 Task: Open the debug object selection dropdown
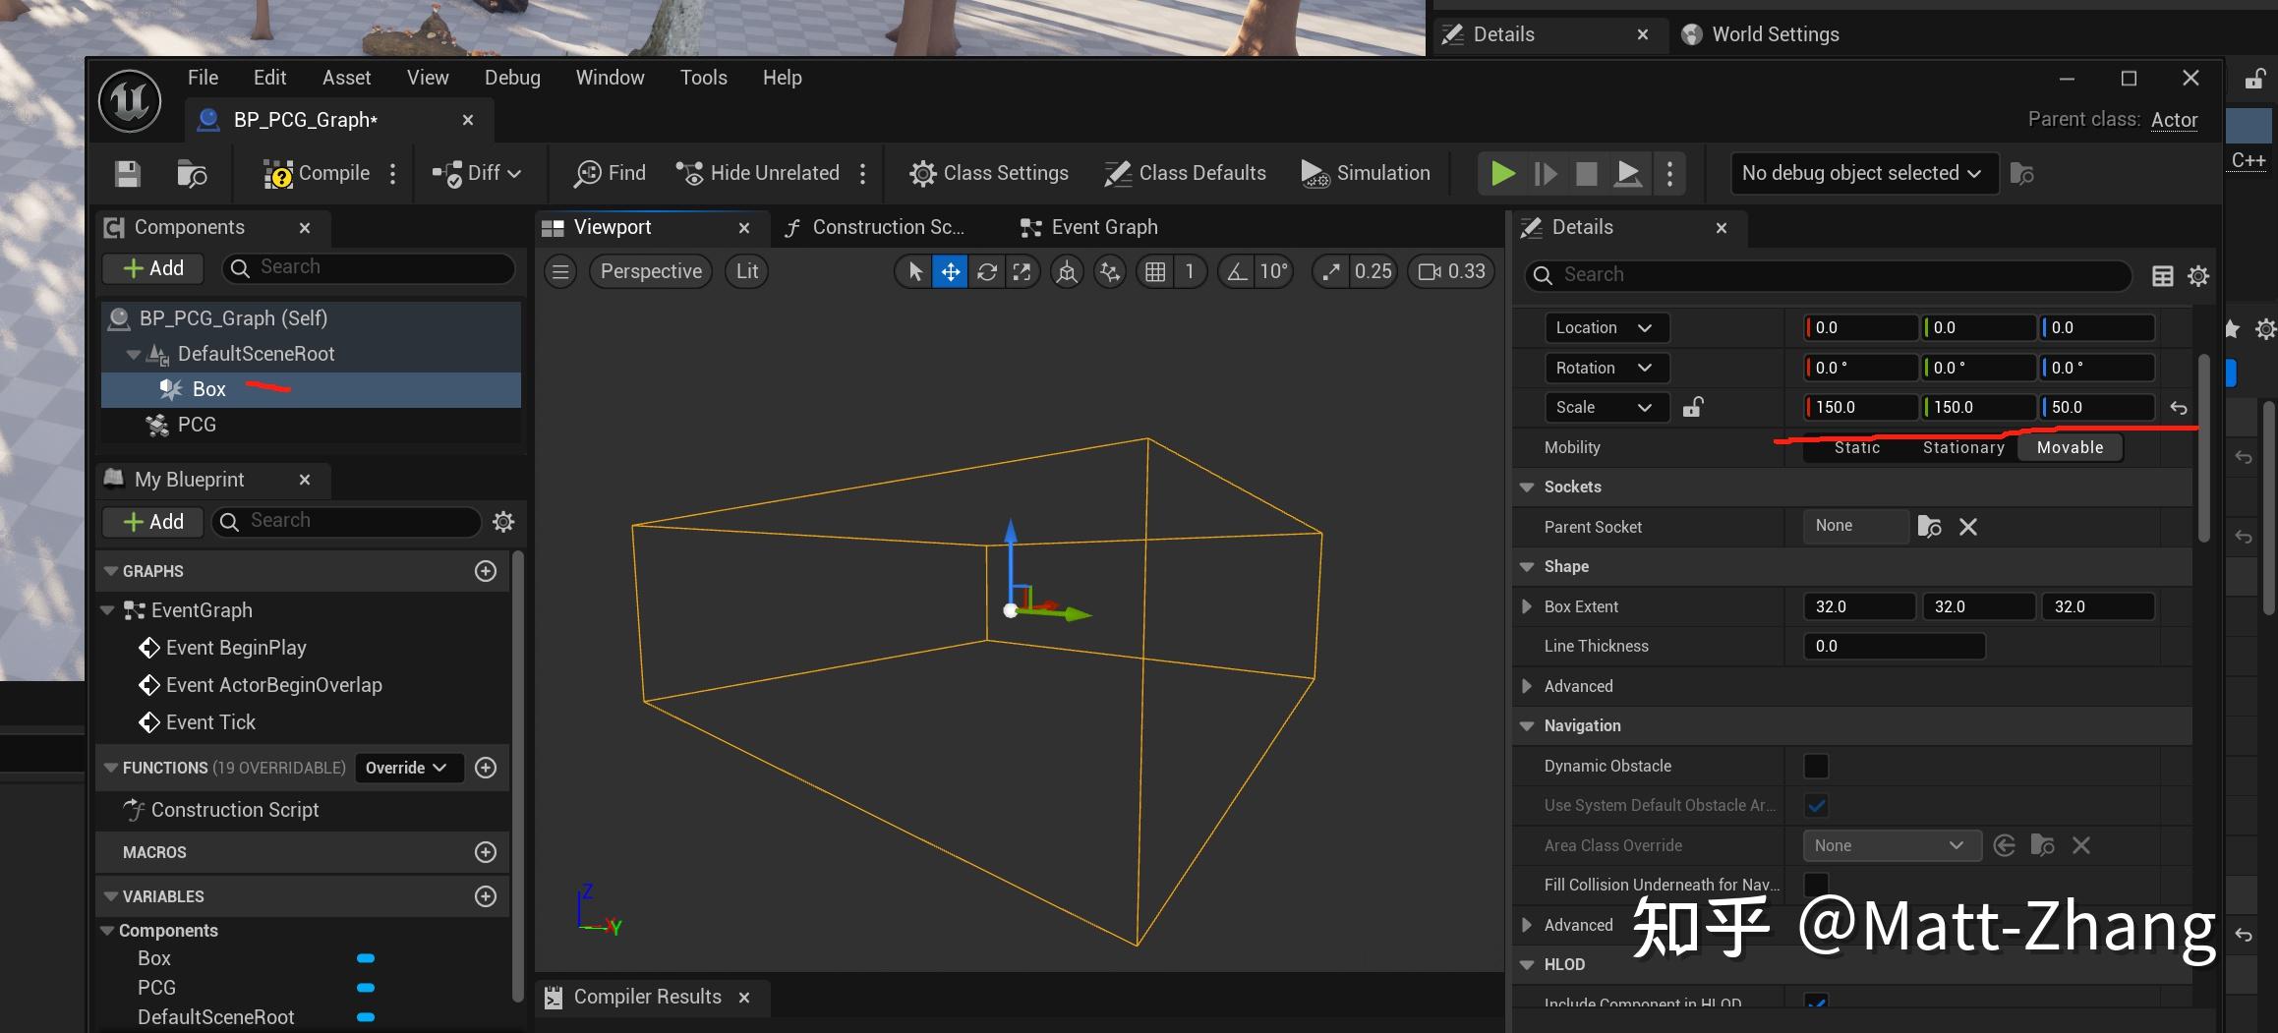click(1862, 173)
